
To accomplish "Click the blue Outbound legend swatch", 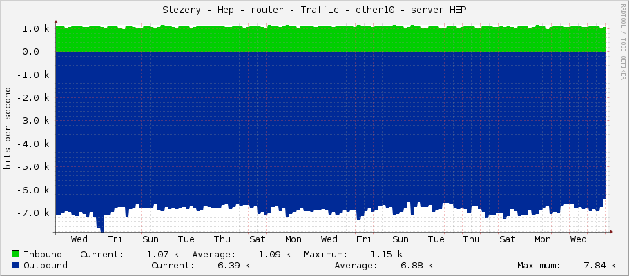I will pyautogui.click(x=16, y=265).
